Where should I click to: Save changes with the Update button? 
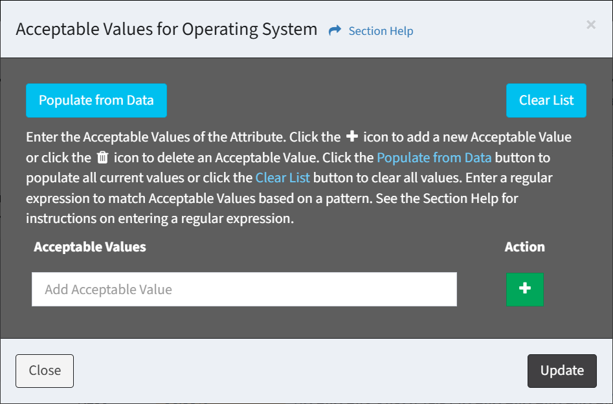(x=562, y=371)
